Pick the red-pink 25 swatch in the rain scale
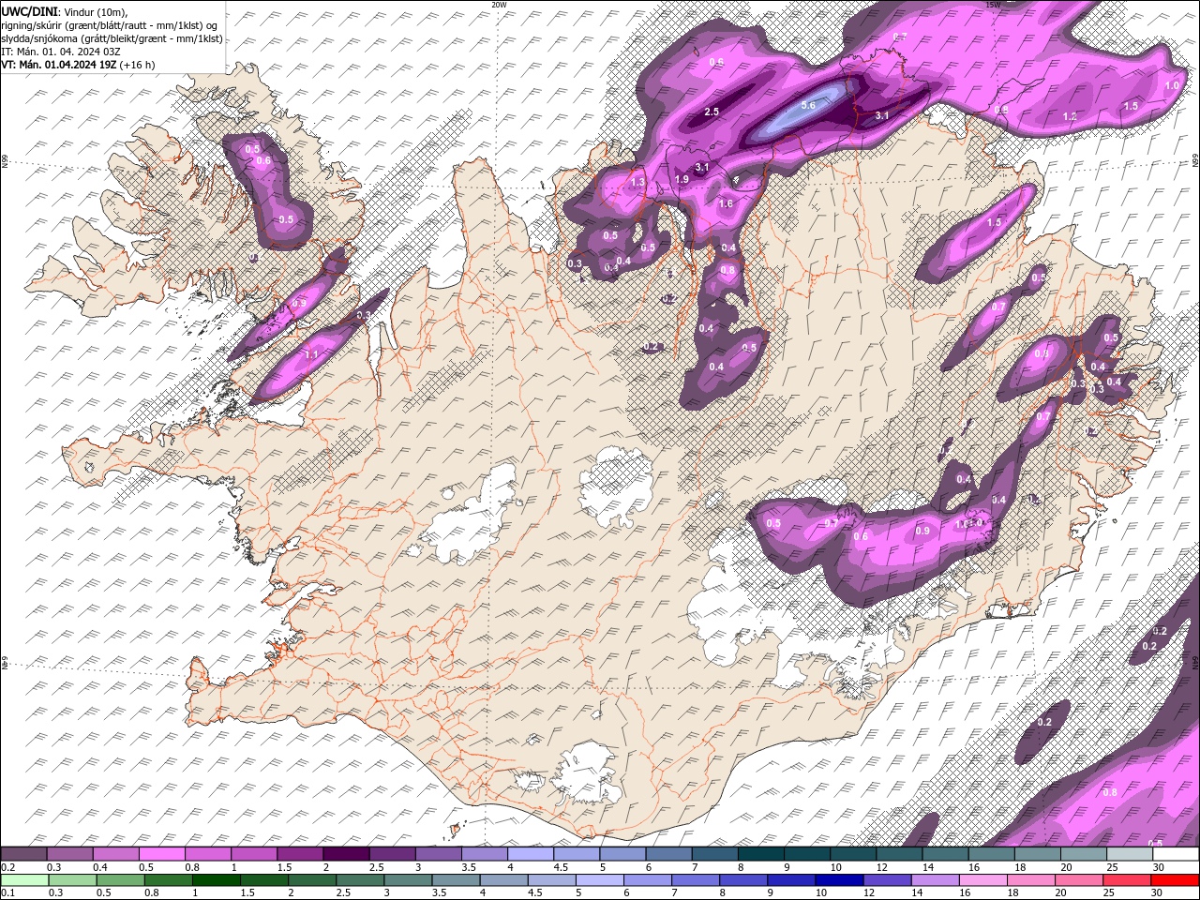This screenshot has height=900, width=1200. (1127, 880)
